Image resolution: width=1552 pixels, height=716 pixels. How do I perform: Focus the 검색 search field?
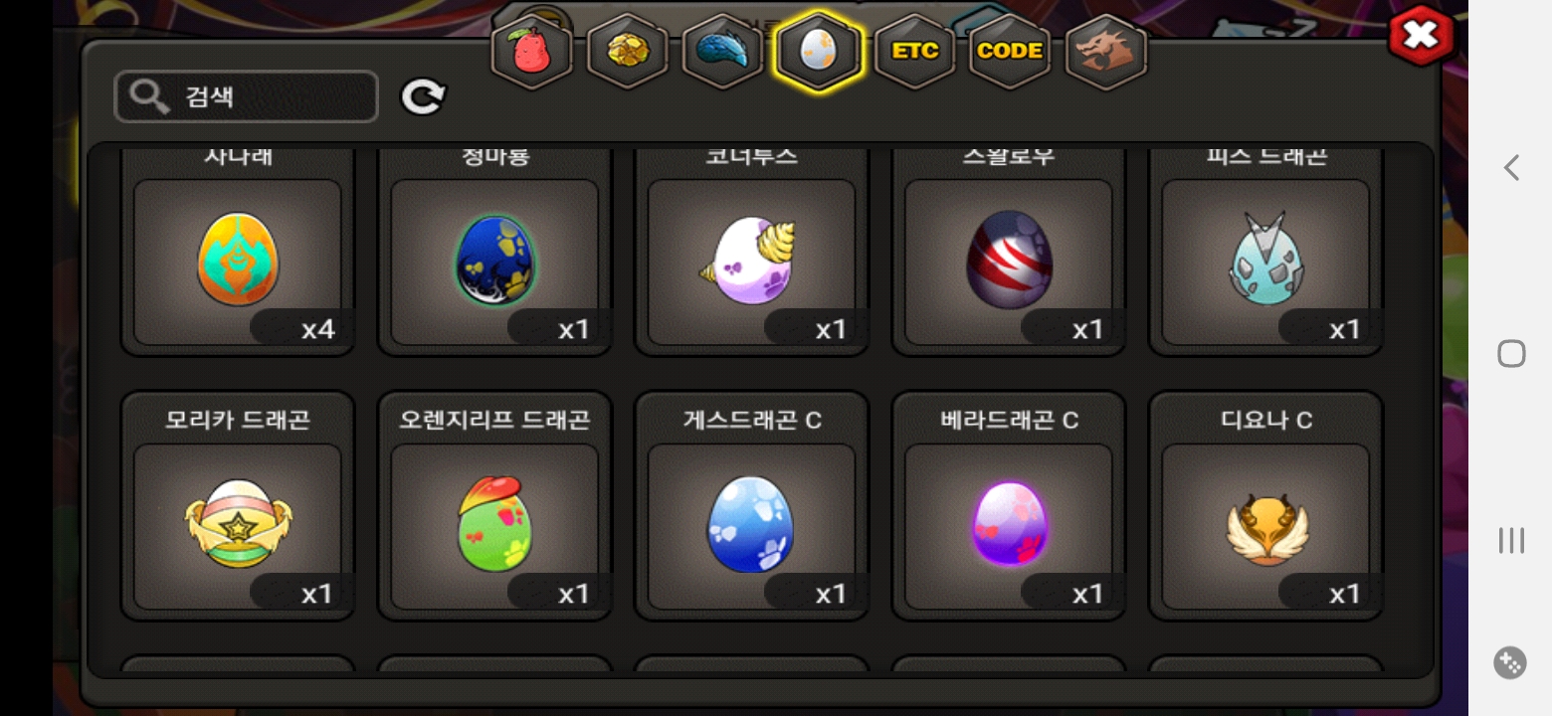(x=247, y=97)
